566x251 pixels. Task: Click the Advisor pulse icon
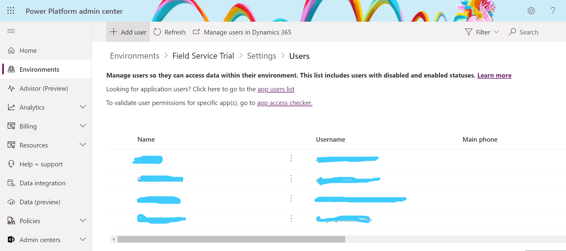click(11, 88)
